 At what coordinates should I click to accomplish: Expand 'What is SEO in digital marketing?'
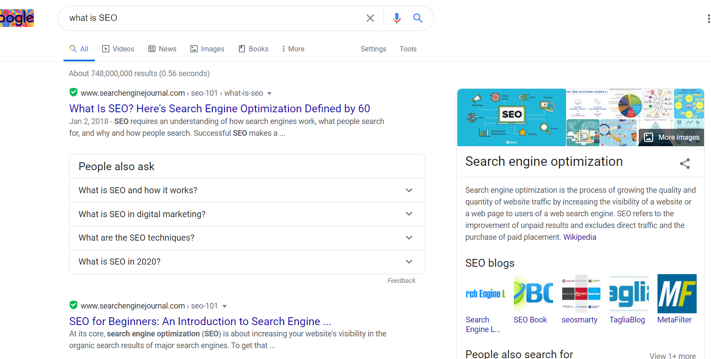[x=247, y=214]
